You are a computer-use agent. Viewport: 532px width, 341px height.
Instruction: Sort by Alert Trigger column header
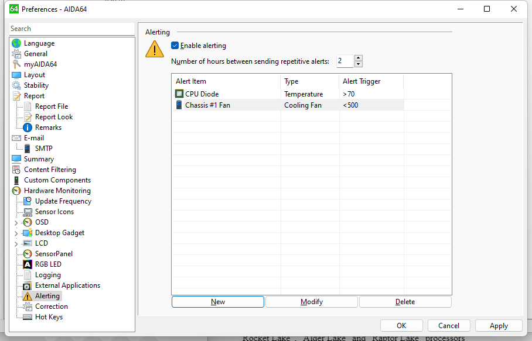click(371, 81)
